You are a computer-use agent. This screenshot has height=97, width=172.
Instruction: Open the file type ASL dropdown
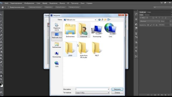(92, 93)
